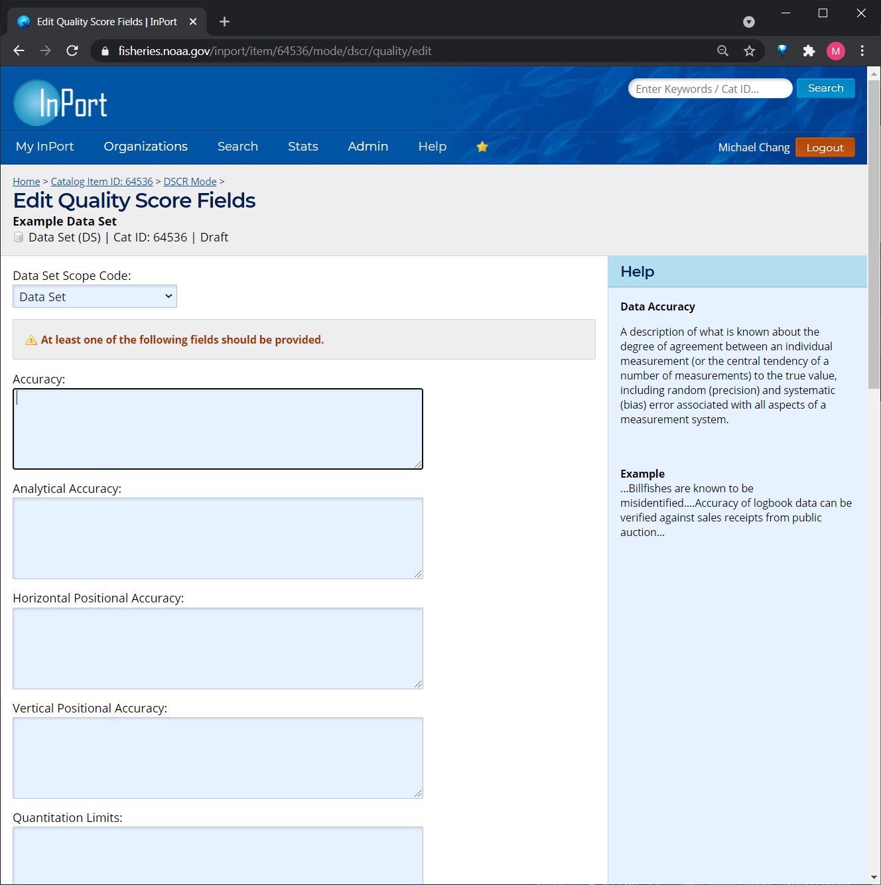881x885 pixels.
Task: Click the blue Search button
Action: 826,88
